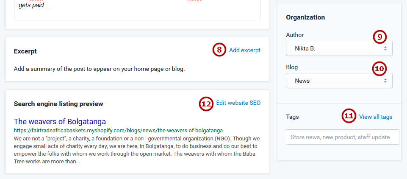Click the red circled number 11 marker
407x179 pixels.
[x=349, y=116]
